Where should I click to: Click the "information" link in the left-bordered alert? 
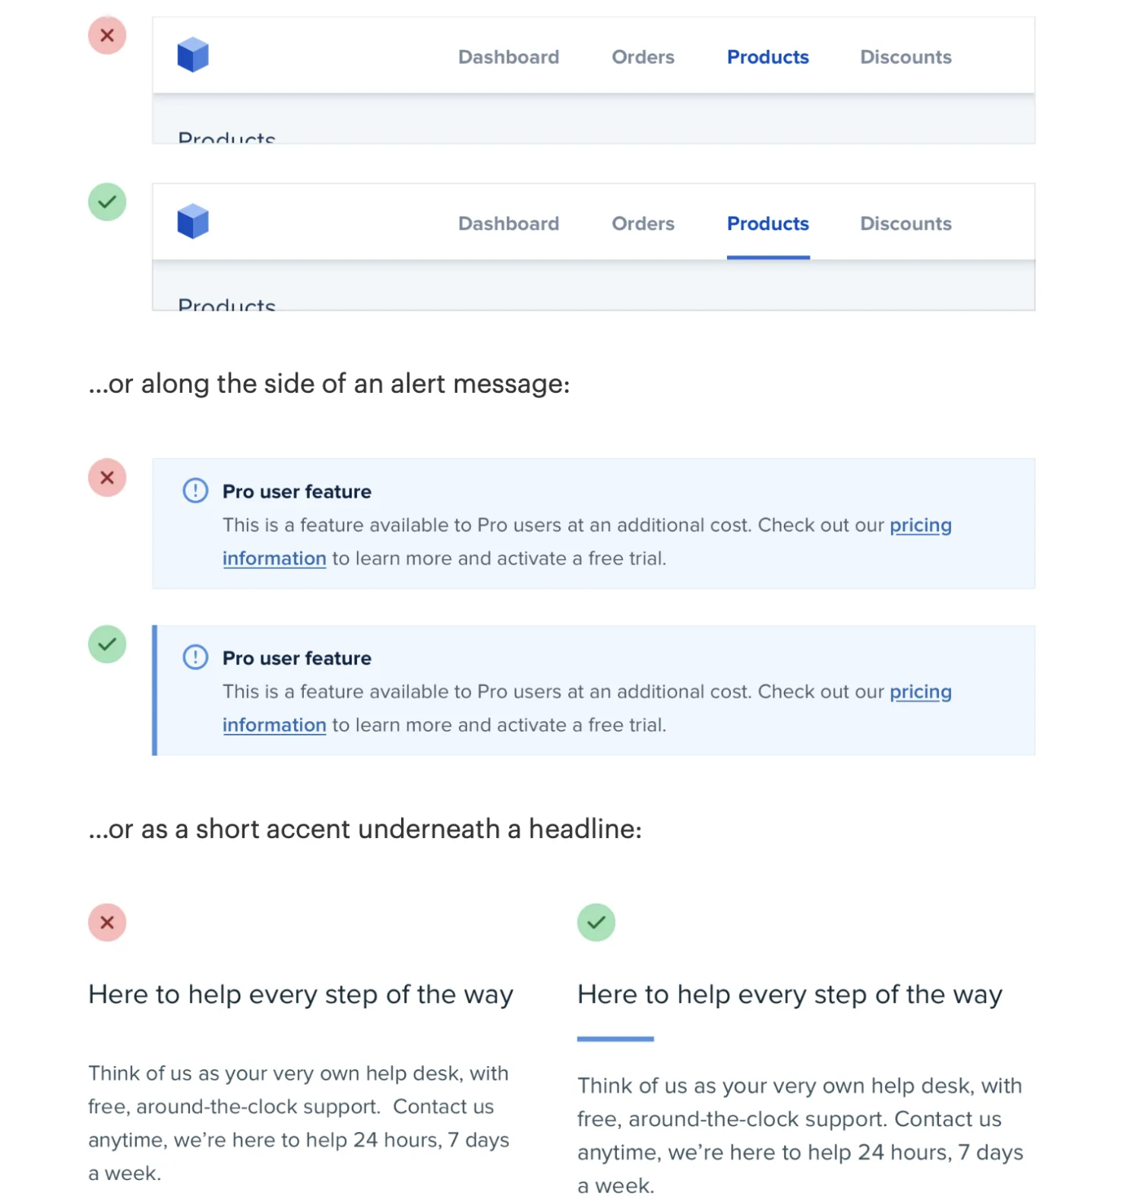pos(274,725)
